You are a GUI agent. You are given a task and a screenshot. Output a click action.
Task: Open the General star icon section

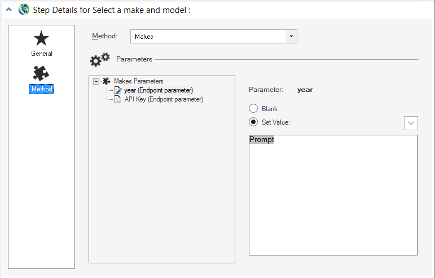point(41,38)
